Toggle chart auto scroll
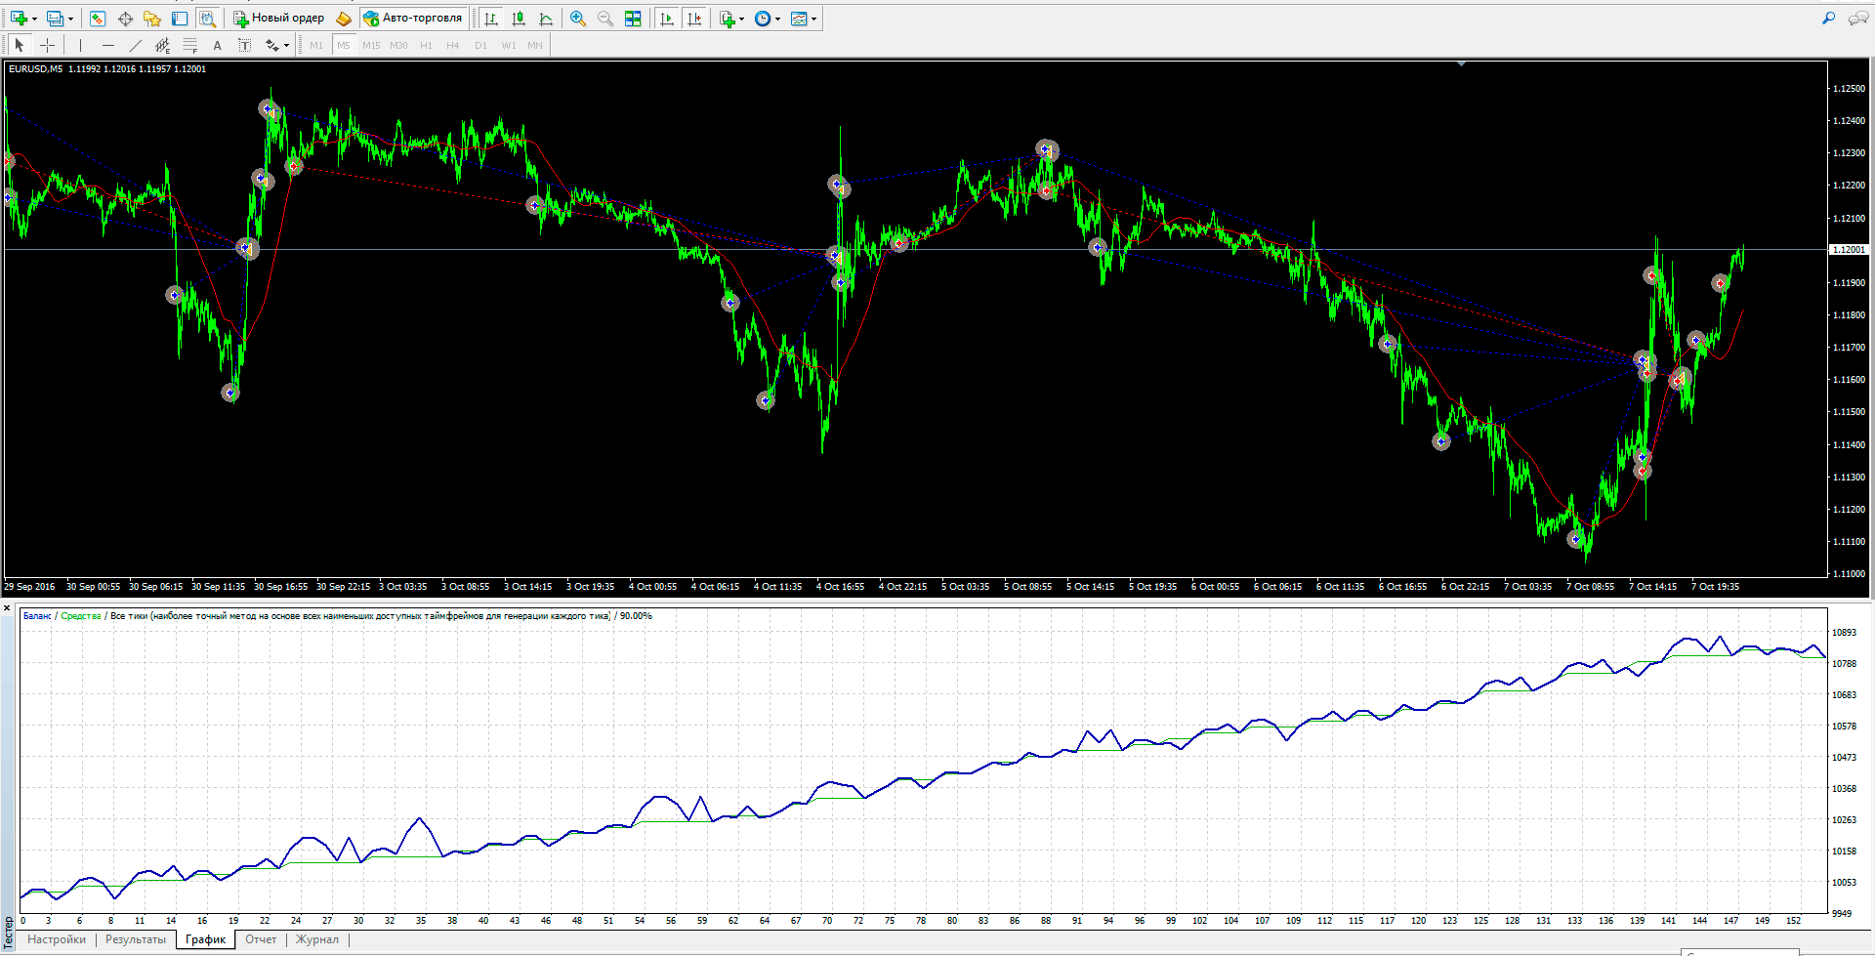 click(667, 19)
